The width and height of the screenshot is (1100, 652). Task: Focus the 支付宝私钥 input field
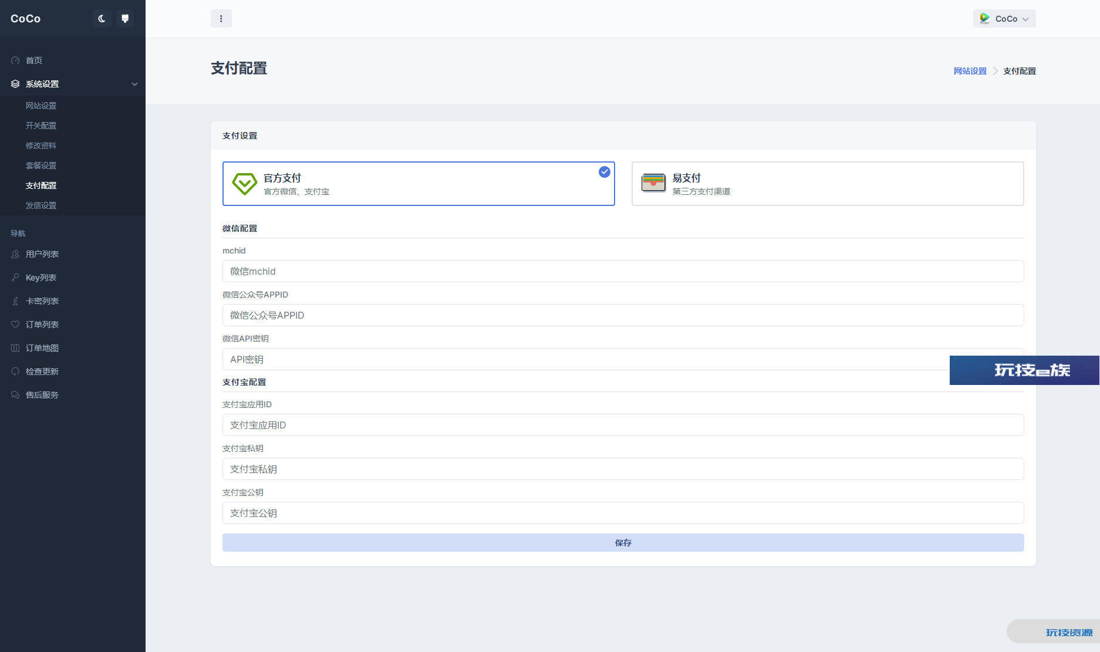pyautogui.click(x=623, y=469)
